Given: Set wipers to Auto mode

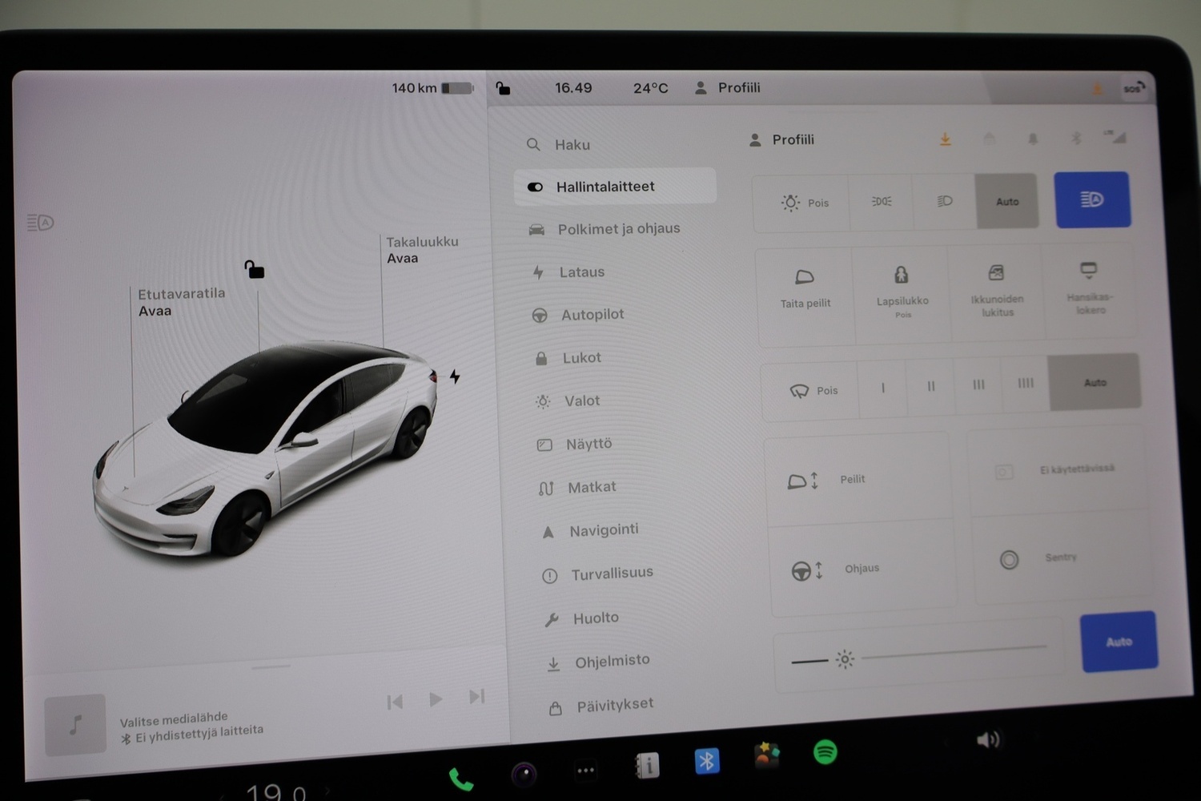Looking at the screenshot, I should click(1095, 382).
